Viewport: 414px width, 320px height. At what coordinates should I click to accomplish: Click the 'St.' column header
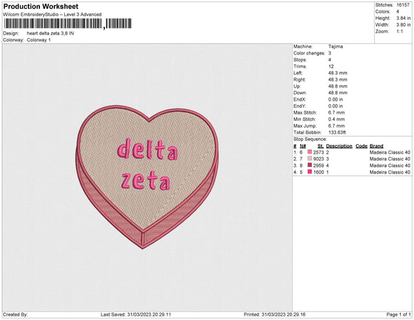(321, 146)
